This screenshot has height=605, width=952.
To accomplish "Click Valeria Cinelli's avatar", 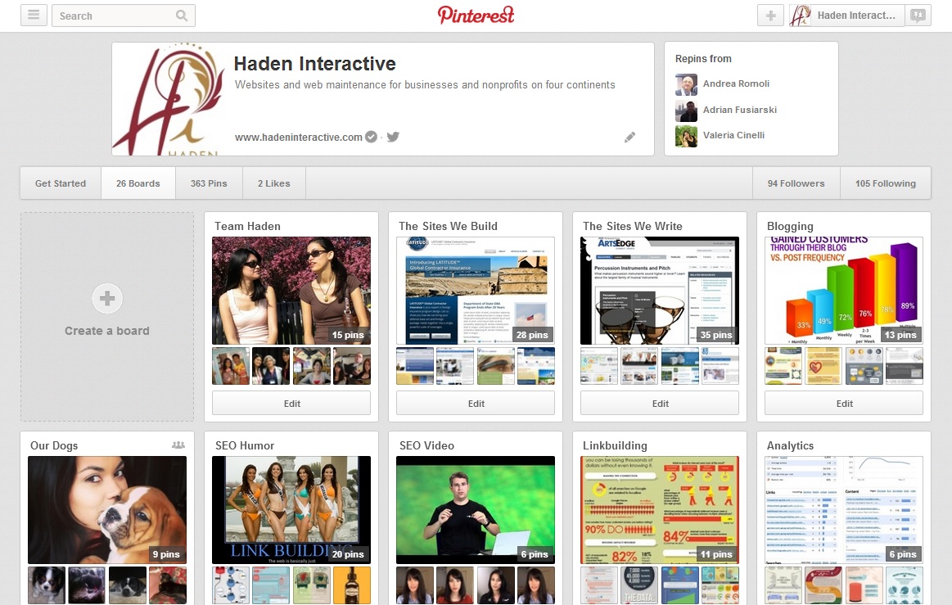I will (686, 136).
